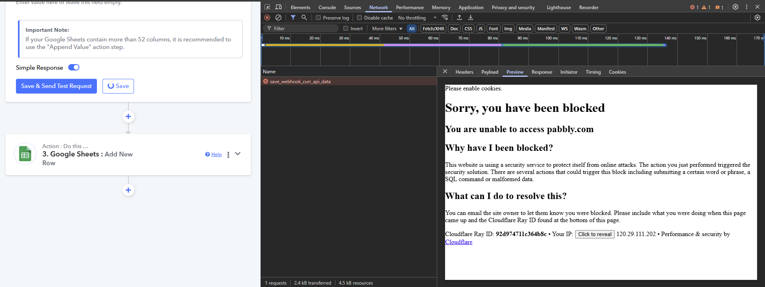Click the red error count indicator
The image size is (765, 287).
pyautogui.click(x=694, y=8)
